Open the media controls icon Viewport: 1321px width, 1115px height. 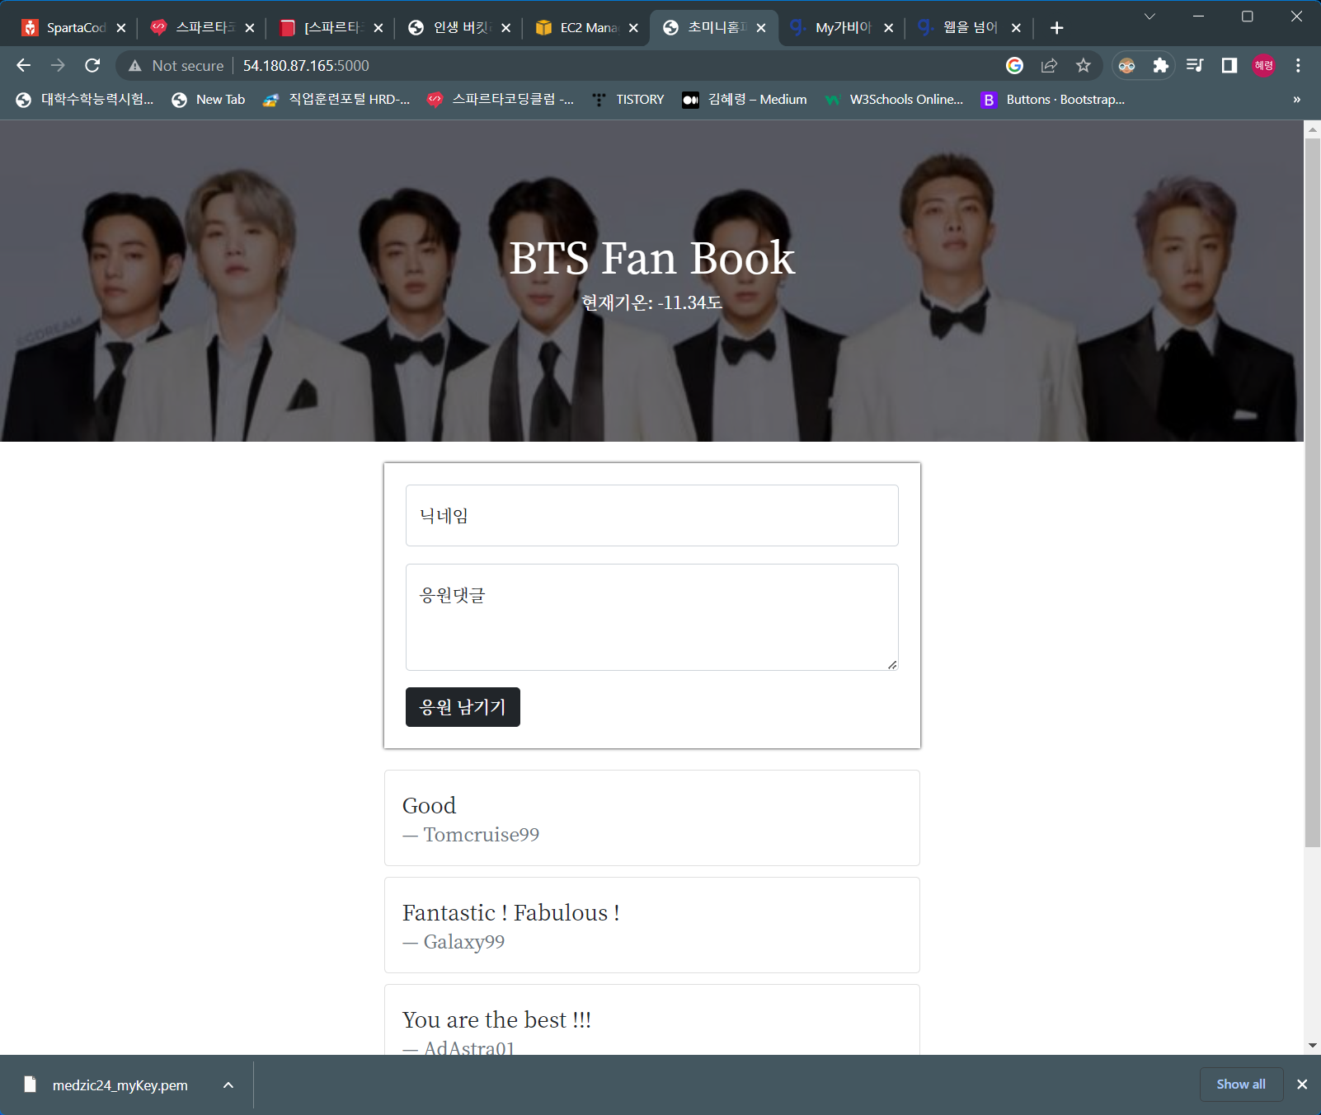(1195, 65)
